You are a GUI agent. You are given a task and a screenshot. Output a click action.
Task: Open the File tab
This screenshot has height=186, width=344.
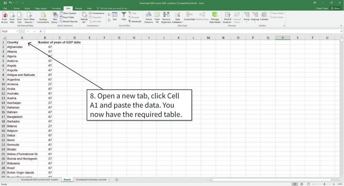click(x=5, y=8)
